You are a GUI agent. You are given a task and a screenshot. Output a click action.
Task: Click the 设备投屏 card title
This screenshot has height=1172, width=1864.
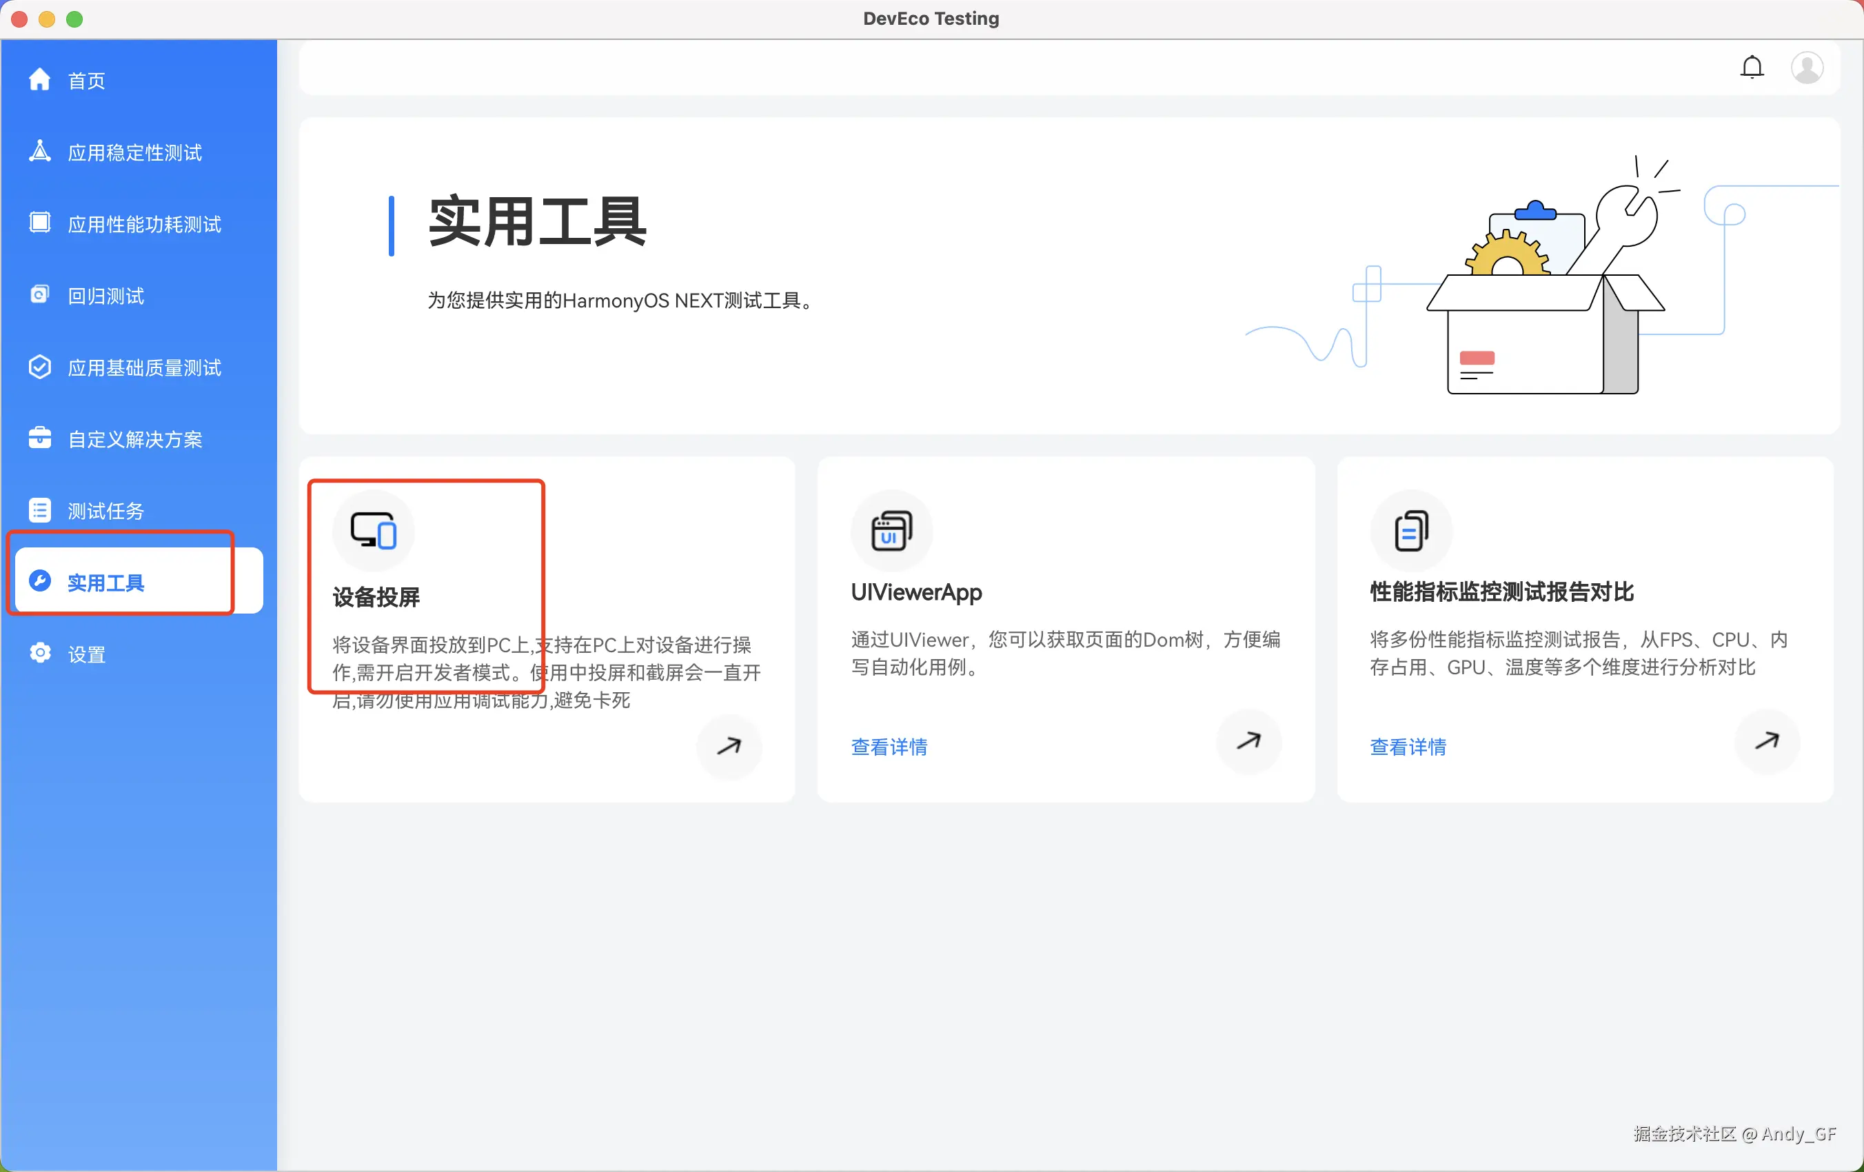click(x=376, y=597)
